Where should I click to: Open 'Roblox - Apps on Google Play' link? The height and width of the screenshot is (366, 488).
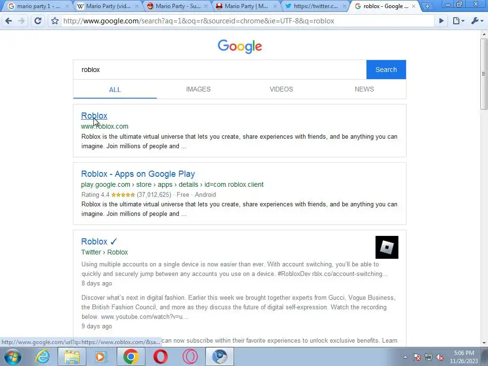pyautogui.click(x=138, y=173)
